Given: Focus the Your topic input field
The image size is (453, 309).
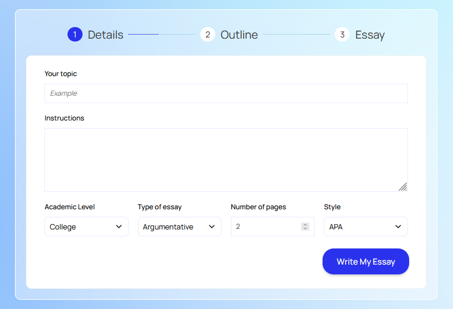Looking at the screenshot, I should click(226, 93).
